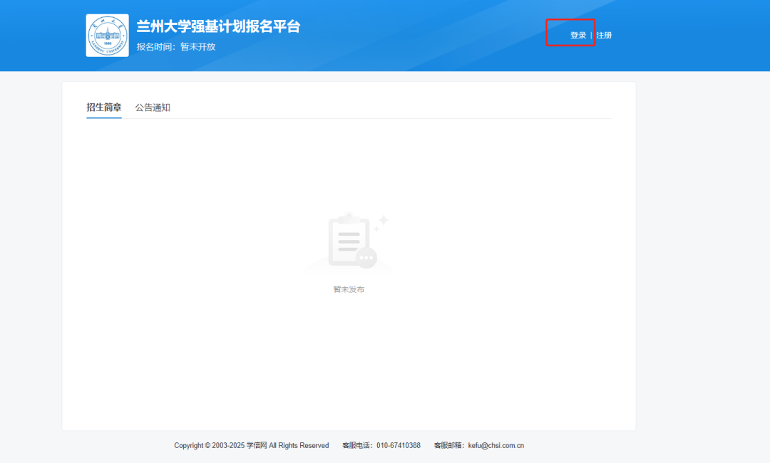Click the 客服电话 label in the footer
Screen dimensions: 770x463
357,446
